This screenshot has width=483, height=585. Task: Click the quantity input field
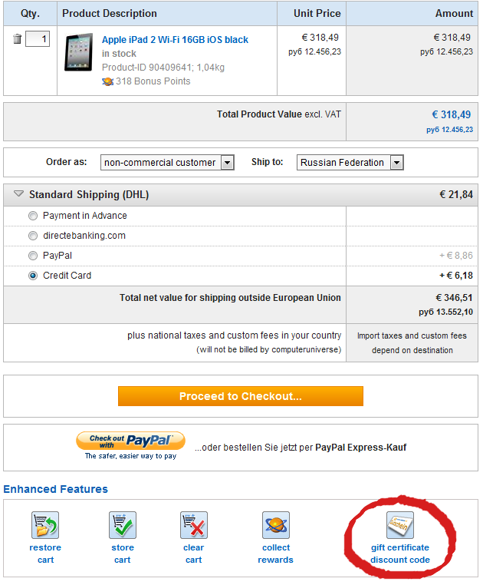click(38, 39)
